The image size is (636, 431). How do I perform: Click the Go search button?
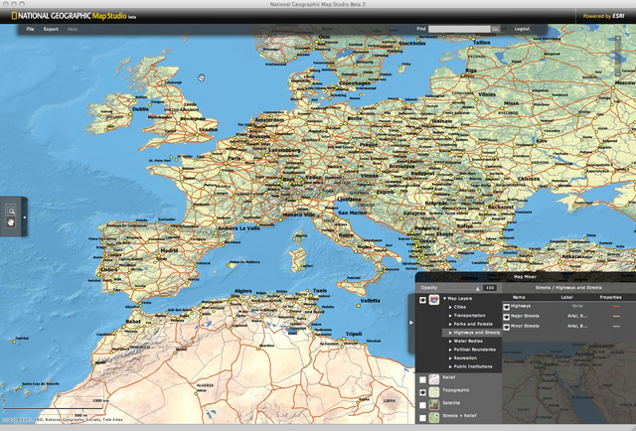495,29
